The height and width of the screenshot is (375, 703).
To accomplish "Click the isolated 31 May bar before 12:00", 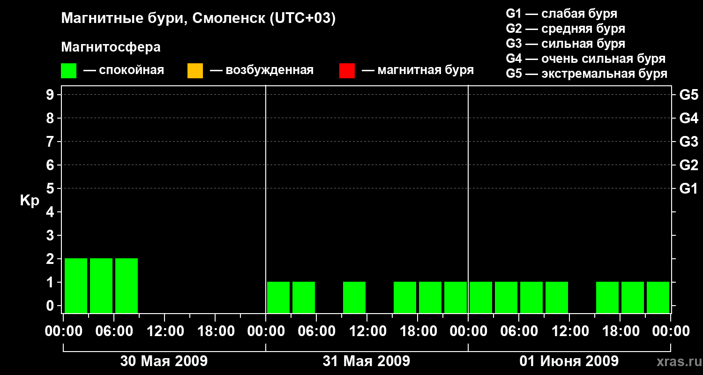I will 354,297.
